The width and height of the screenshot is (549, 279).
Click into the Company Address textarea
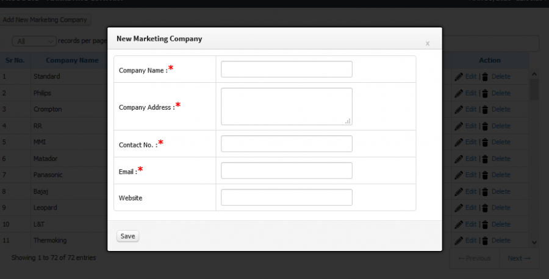coord(287,106)
